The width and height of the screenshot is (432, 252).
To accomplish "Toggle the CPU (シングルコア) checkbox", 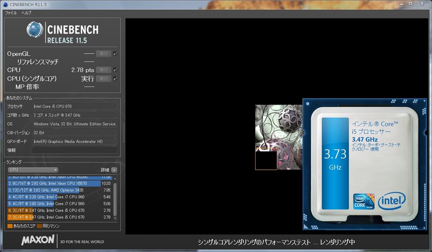I will (x=116, y=79).
